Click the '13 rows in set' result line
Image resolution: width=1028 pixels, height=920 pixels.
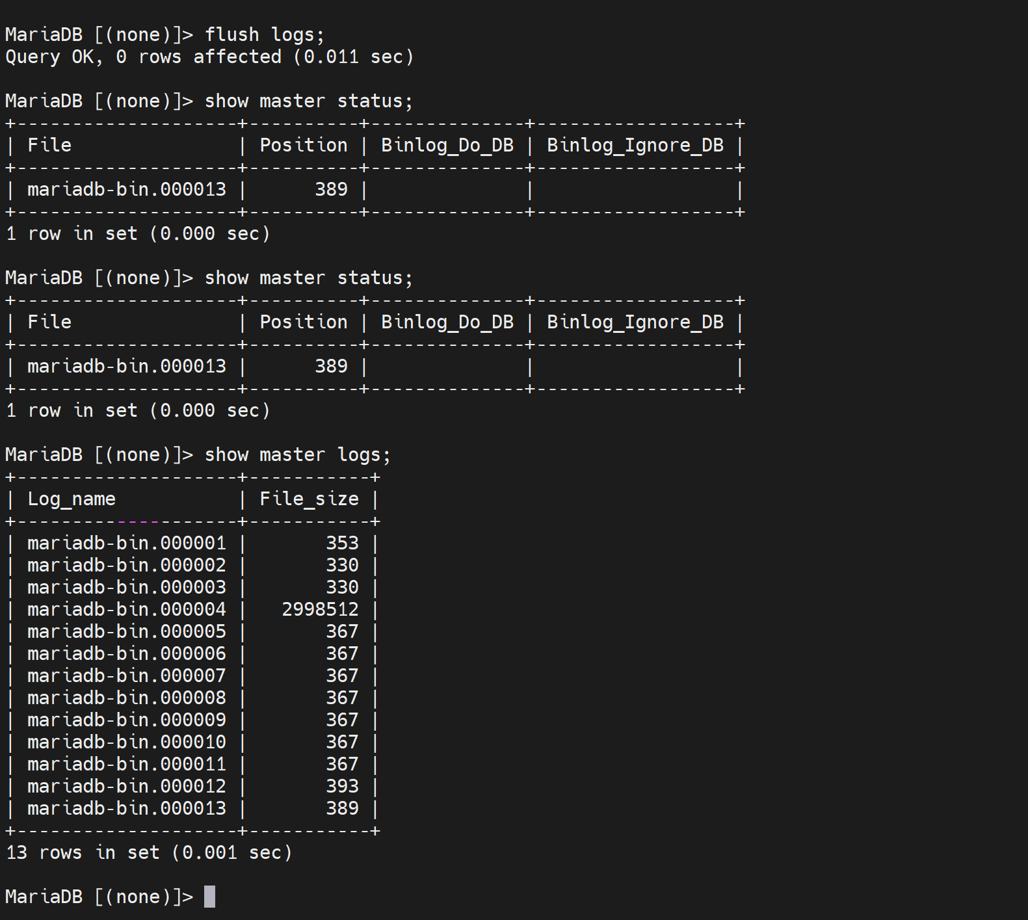[149, 852]
